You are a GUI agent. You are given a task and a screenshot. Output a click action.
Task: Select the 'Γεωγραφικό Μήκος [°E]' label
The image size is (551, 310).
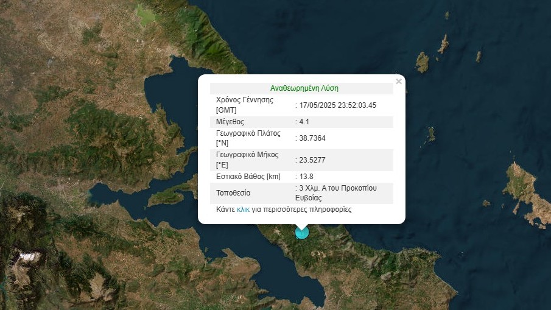(x=247, y=160)
